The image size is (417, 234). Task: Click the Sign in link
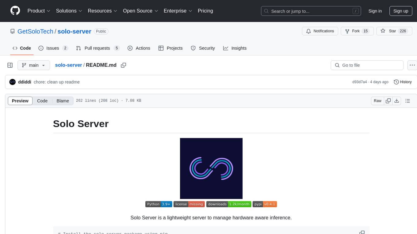click(x=375, y=11)
